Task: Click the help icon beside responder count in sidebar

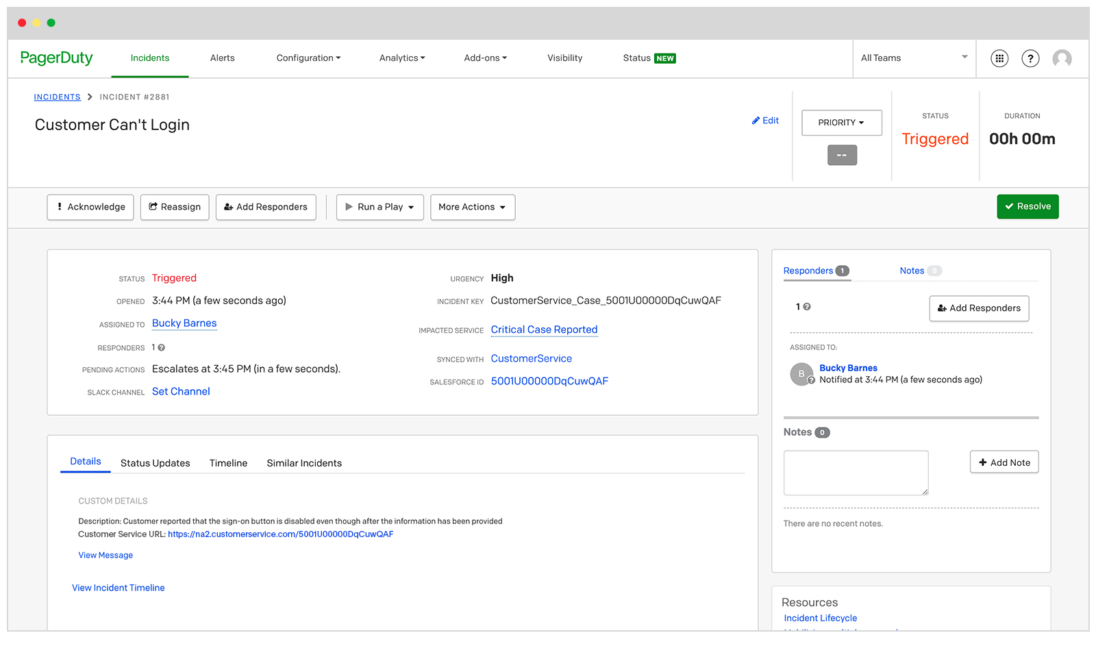Action: click(x=807, y=307)
